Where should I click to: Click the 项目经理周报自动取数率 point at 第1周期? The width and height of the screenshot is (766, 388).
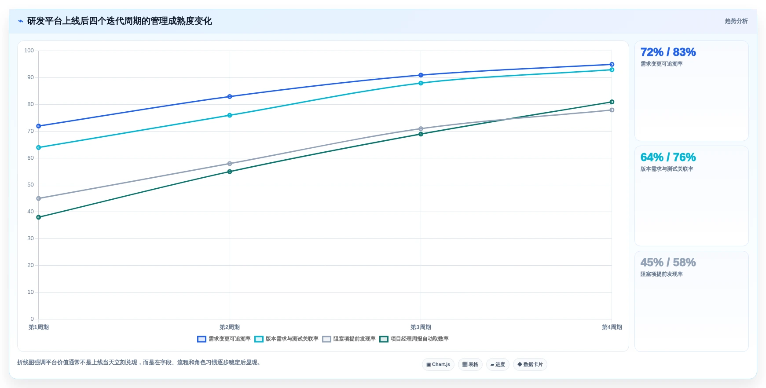pyautogui.click(x=39, y=217)
